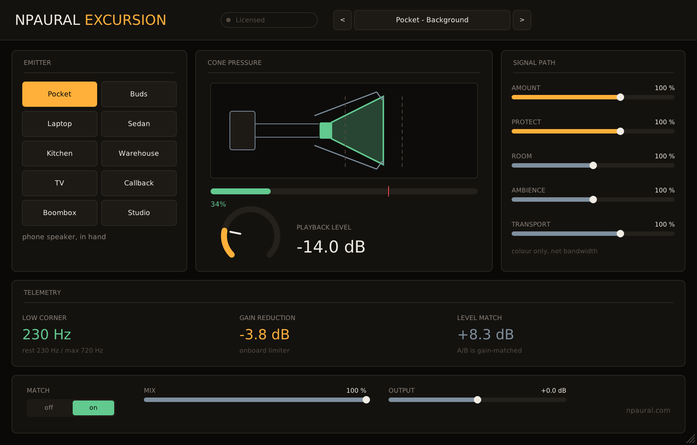
Task: Click the Licensed status indicator
Action: click(269, 20)
